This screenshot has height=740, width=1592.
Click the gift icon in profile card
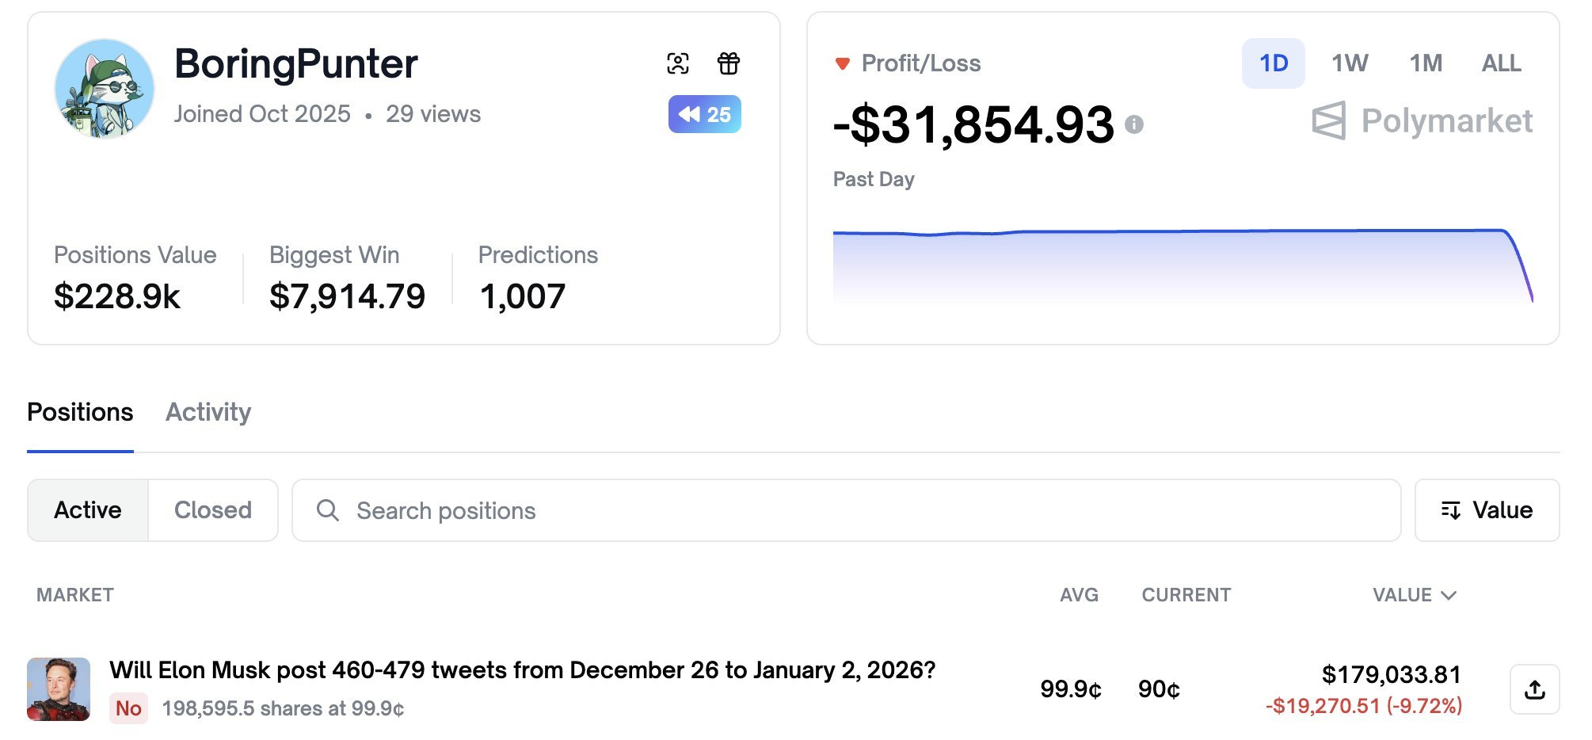coord(729,63)
